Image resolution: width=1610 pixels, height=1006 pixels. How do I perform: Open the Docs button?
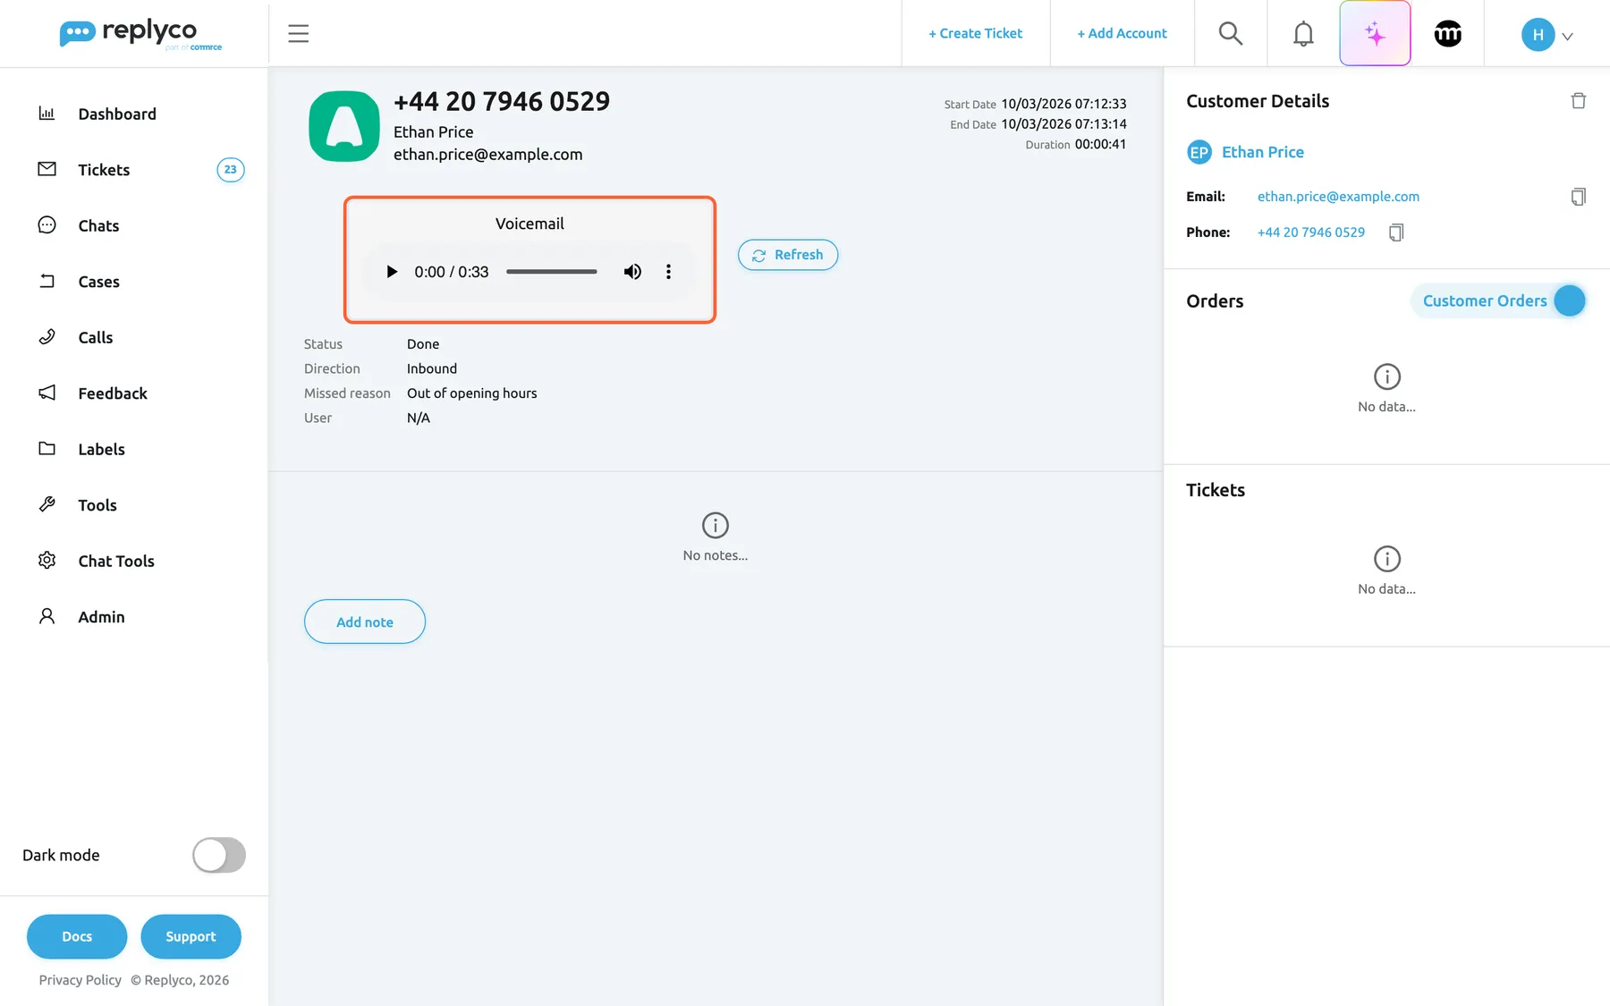pos(77,936)
